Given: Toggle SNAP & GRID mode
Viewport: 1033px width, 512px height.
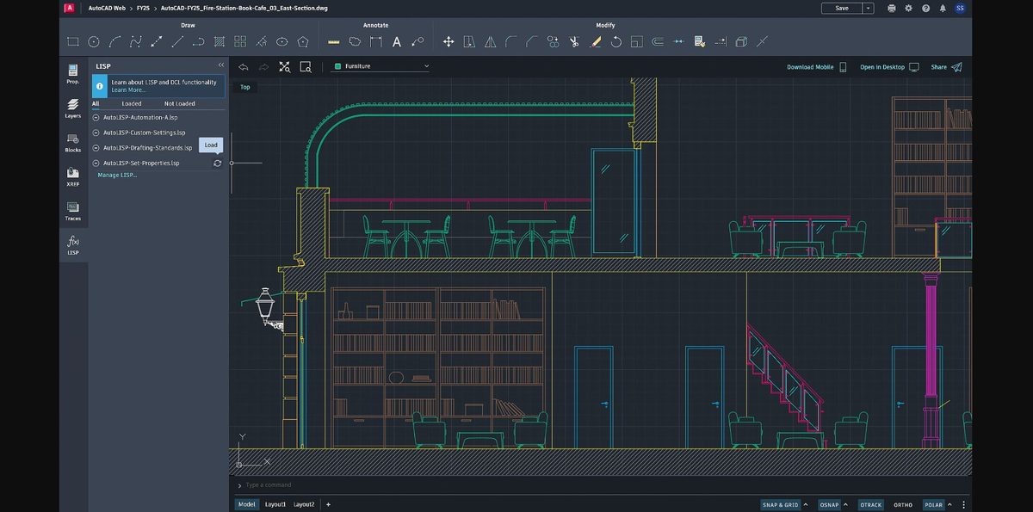Looking at the screenshot, I should coord(780,505).
